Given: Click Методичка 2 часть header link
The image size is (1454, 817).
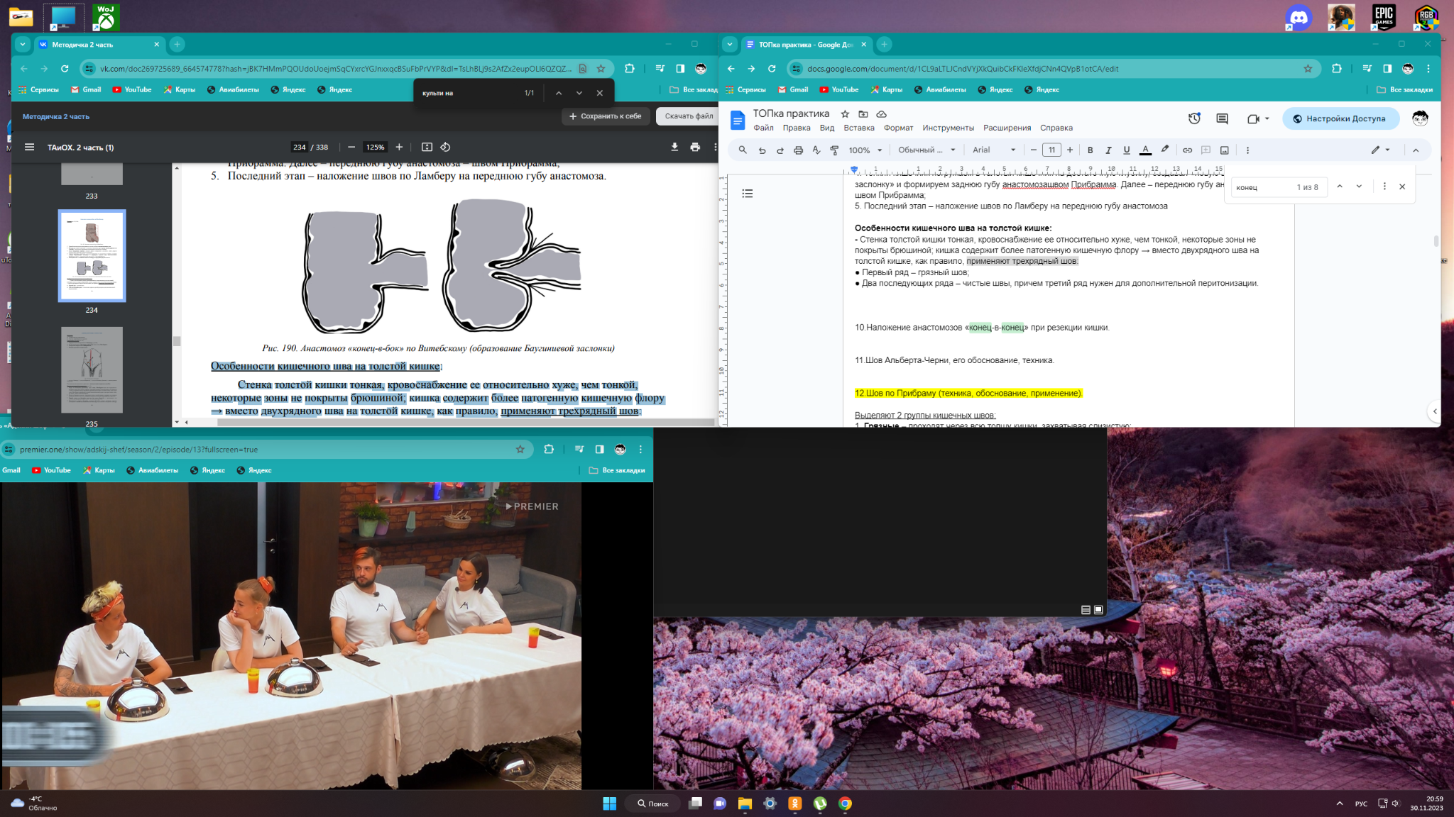Looking at the screenshot, I should coord(56,116).
